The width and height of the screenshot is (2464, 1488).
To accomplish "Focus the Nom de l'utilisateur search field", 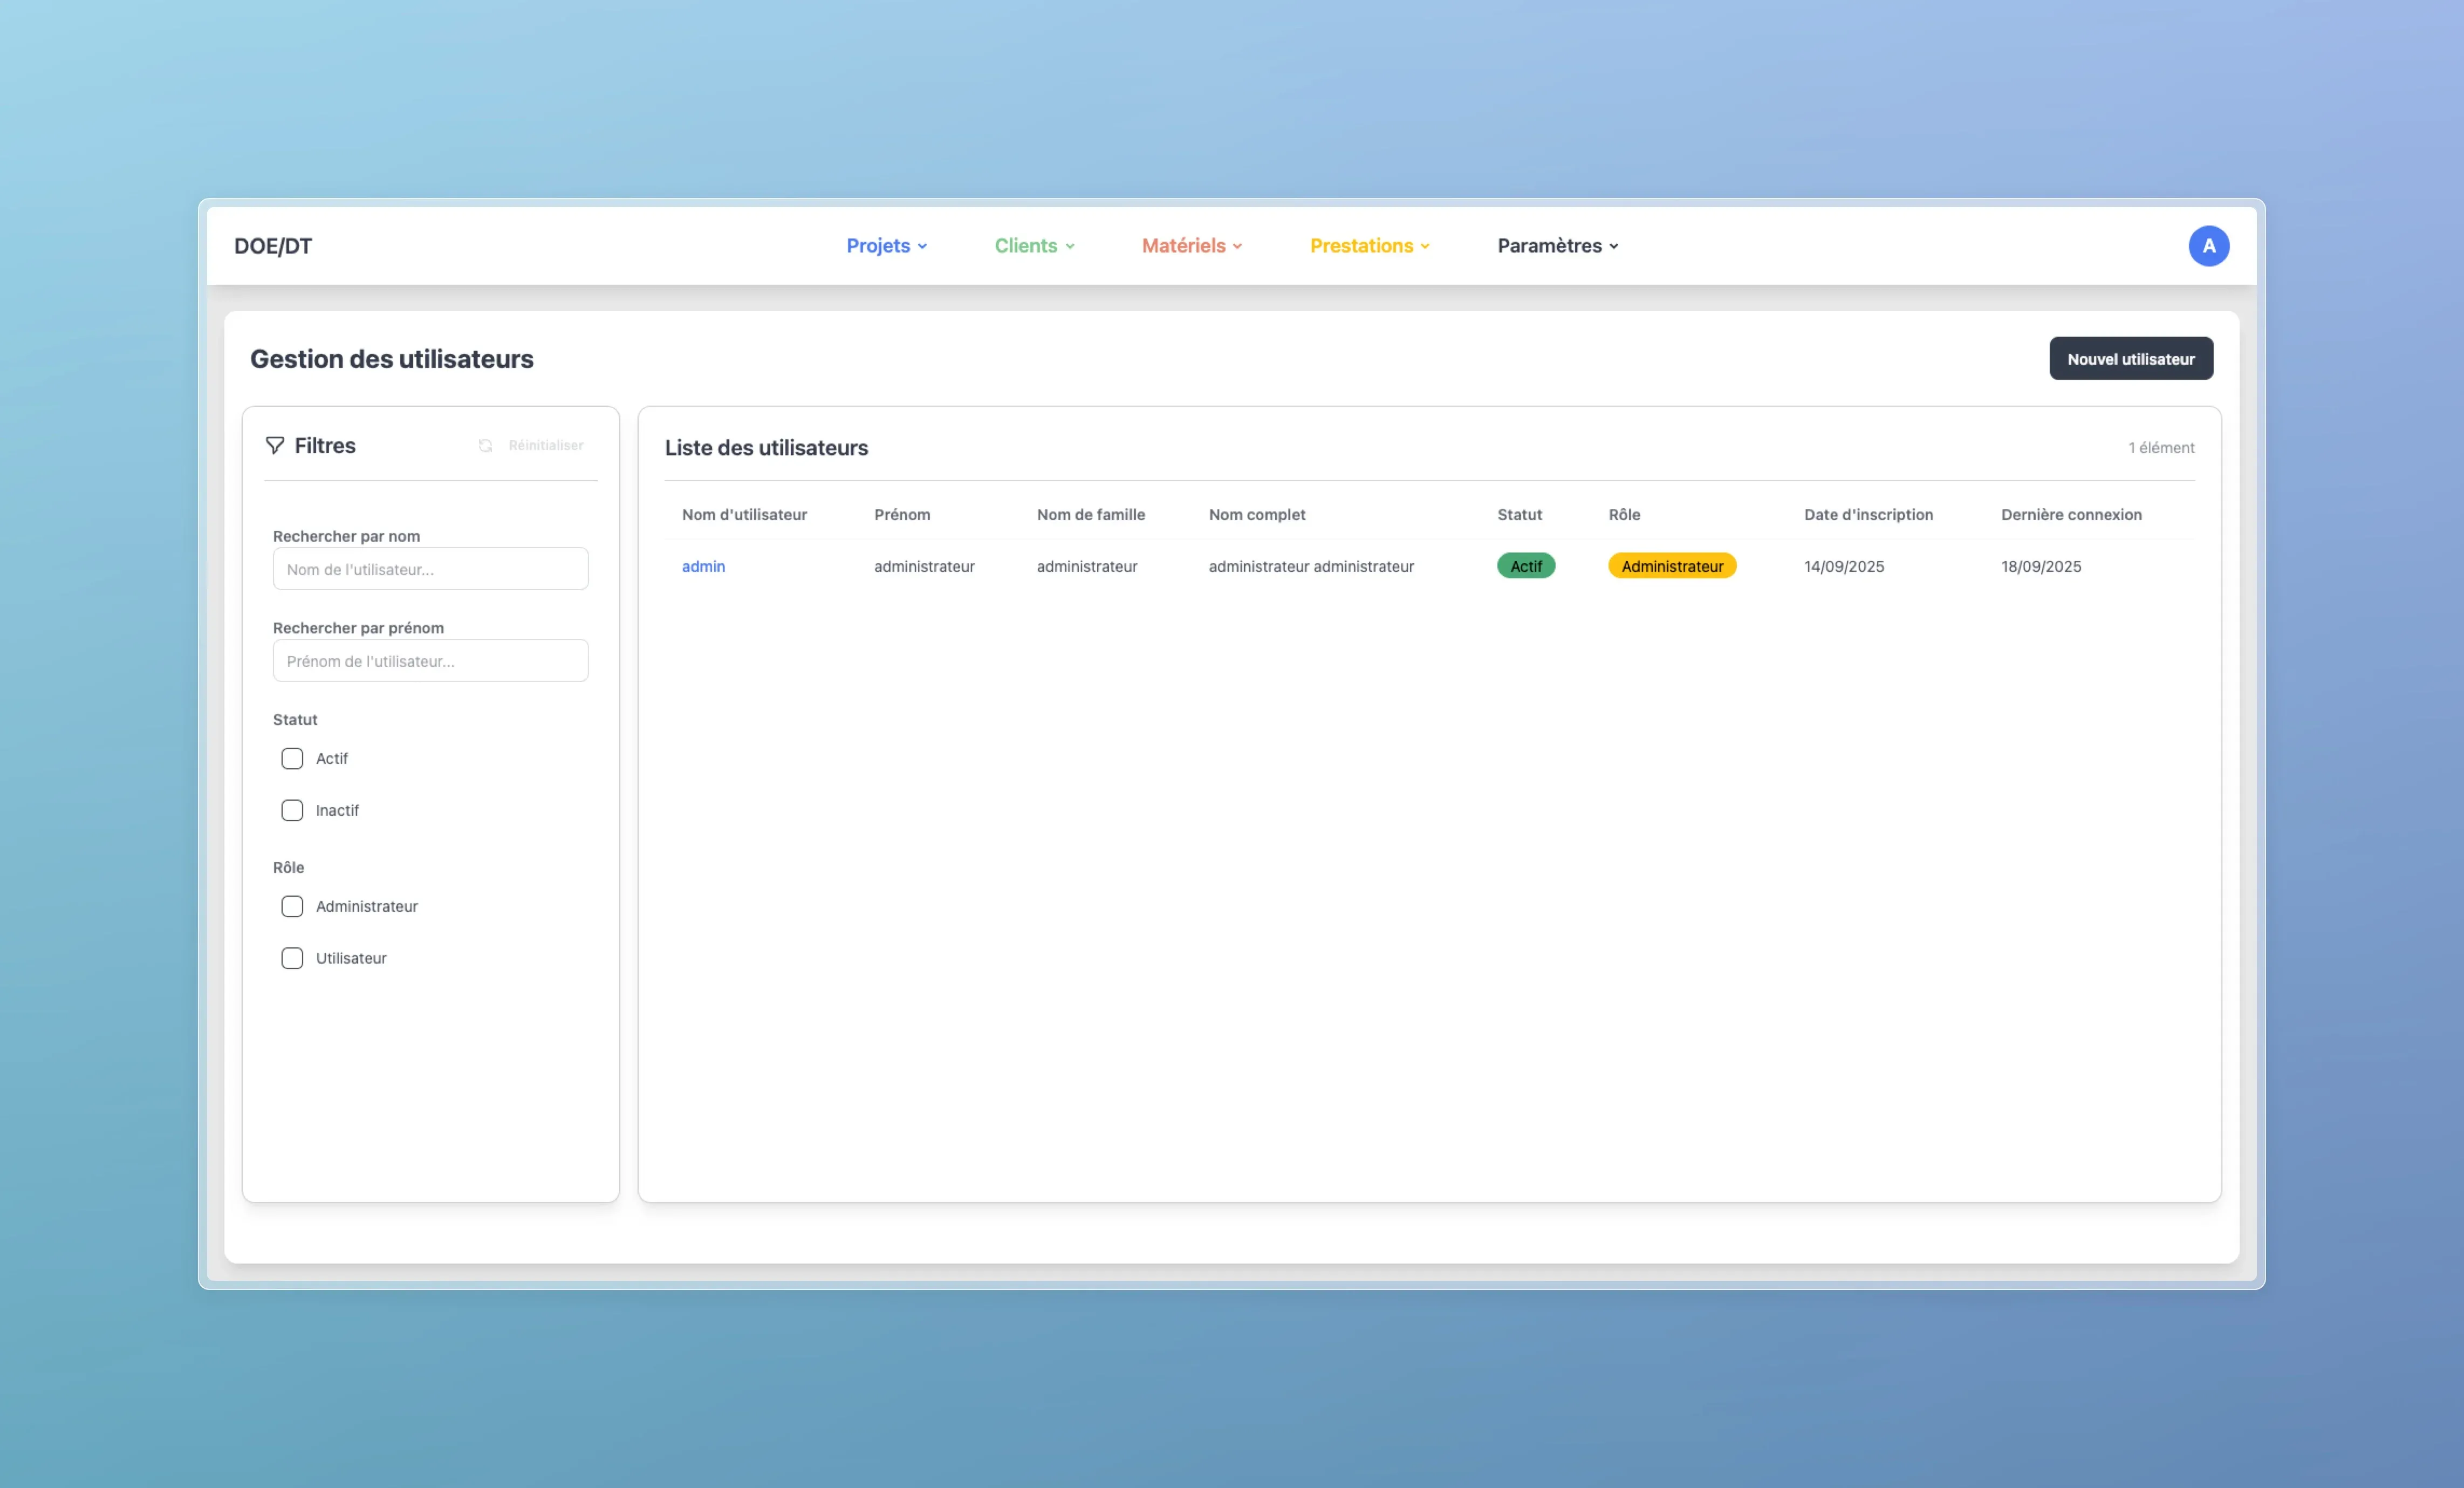I will tap(430, 569).
